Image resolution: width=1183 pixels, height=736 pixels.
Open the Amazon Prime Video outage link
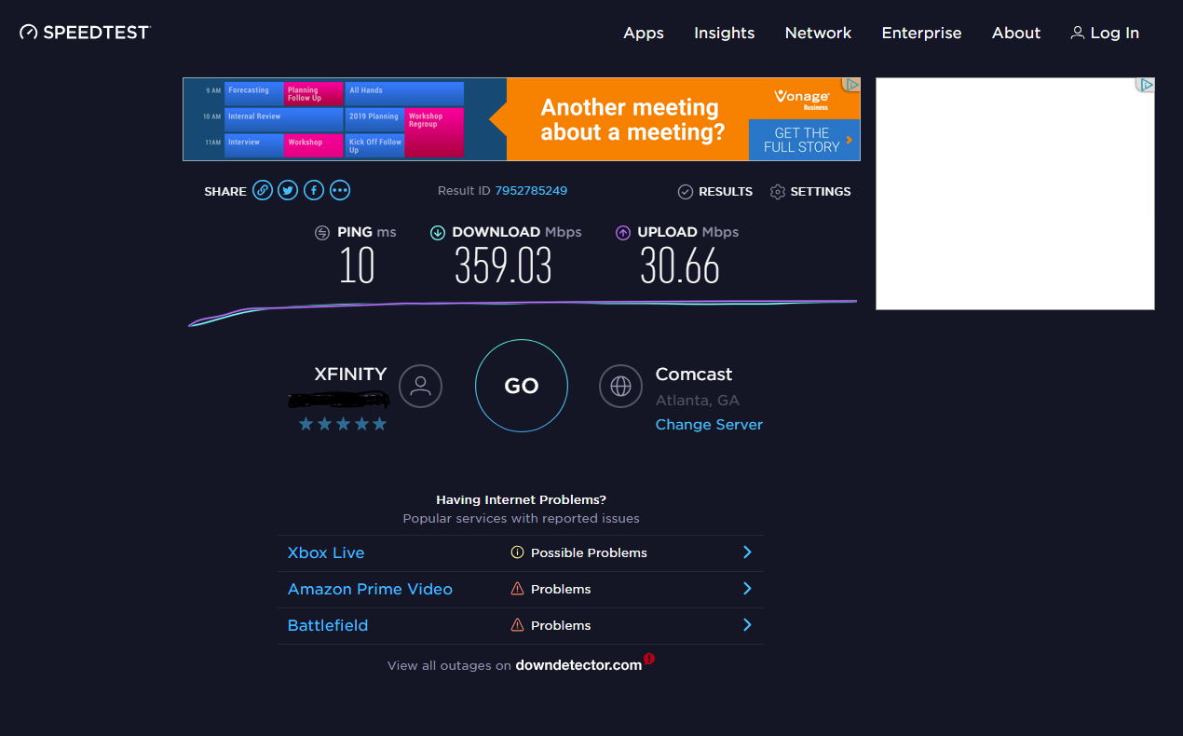pyautogui.click(x=370, y=589)
